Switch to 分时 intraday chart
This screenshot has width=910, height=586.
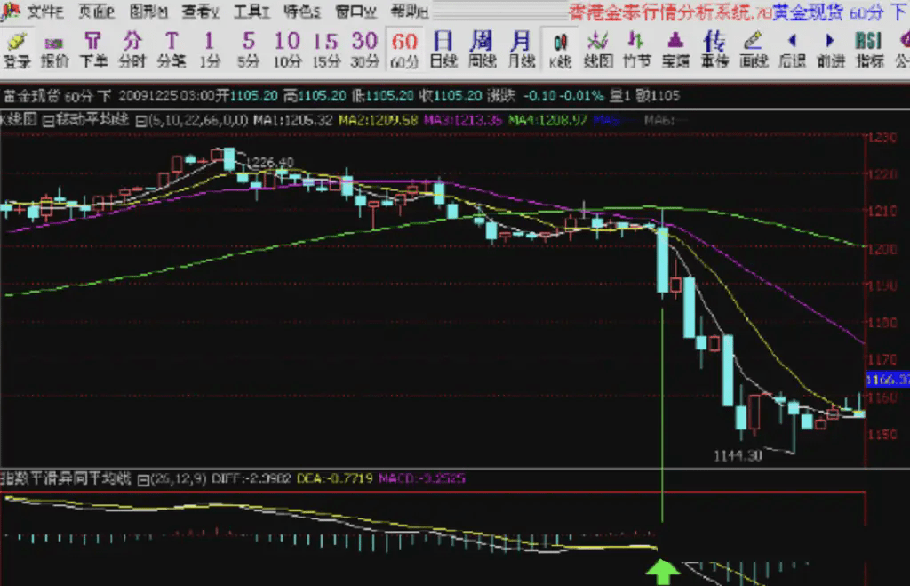[132, 50]
